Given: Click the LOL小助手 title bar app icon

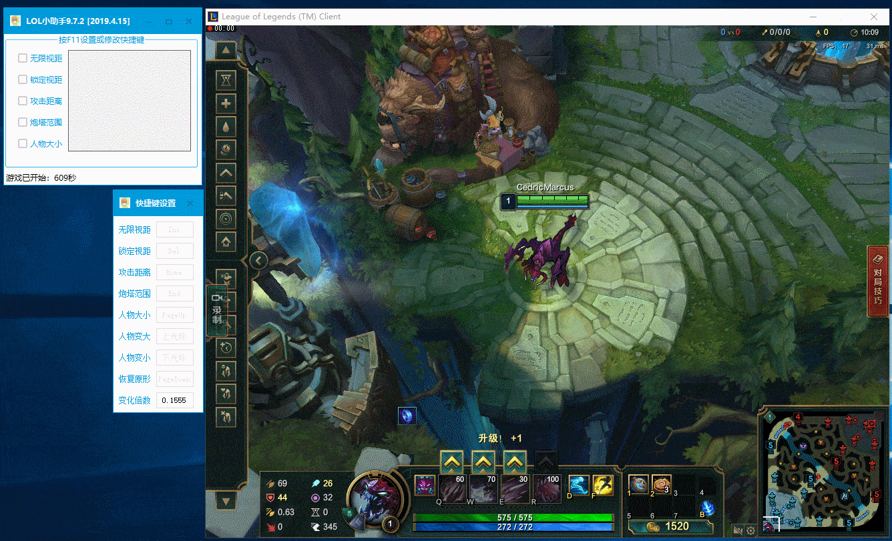Looking at the screenshot, I should 15,21.
